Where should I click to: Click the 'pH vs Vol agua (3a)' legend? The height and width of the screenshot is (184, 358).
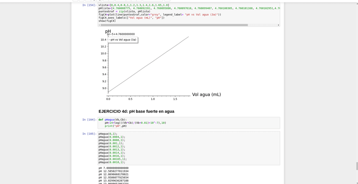[122, 40]
